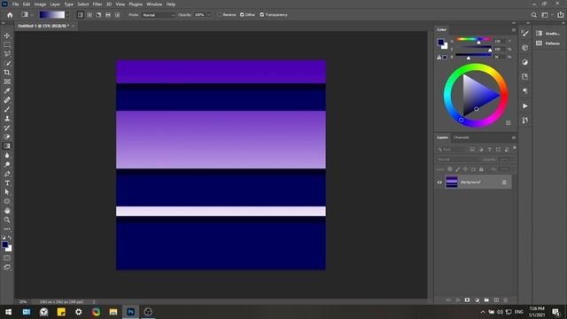Toggle lock all button in Layers panel

[481, 169]
